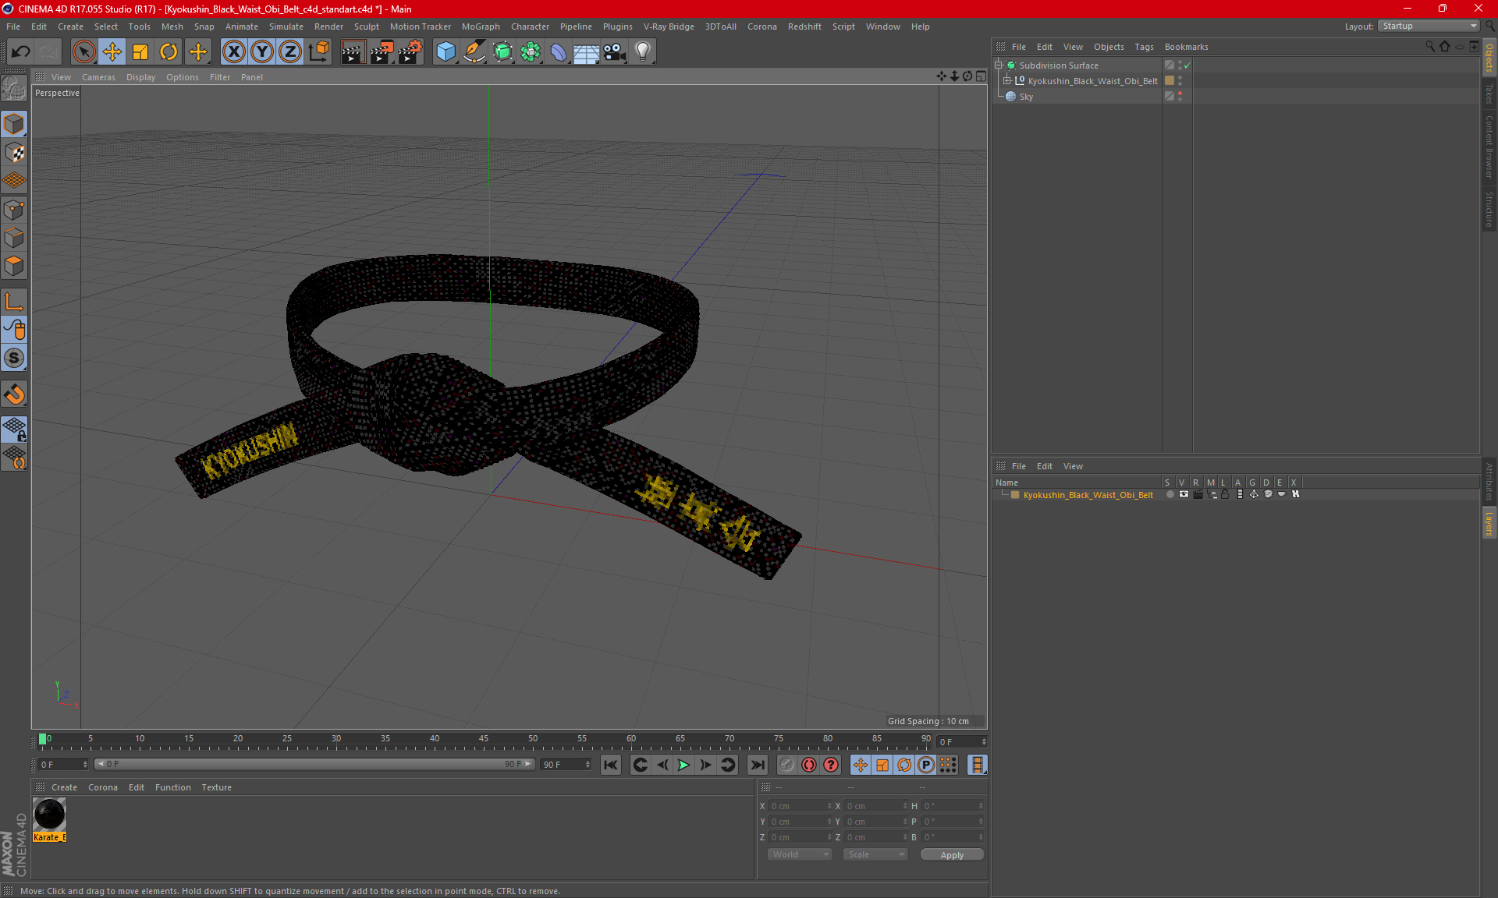Add Subdivision Surface generator icon

(x=502, y=52)
